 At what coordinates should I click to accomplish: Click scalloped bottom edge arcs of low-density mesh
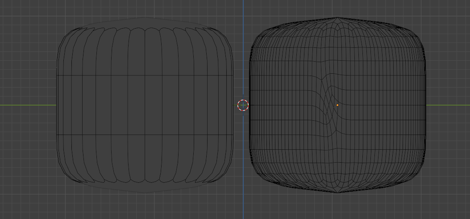[x=145, y=181]
